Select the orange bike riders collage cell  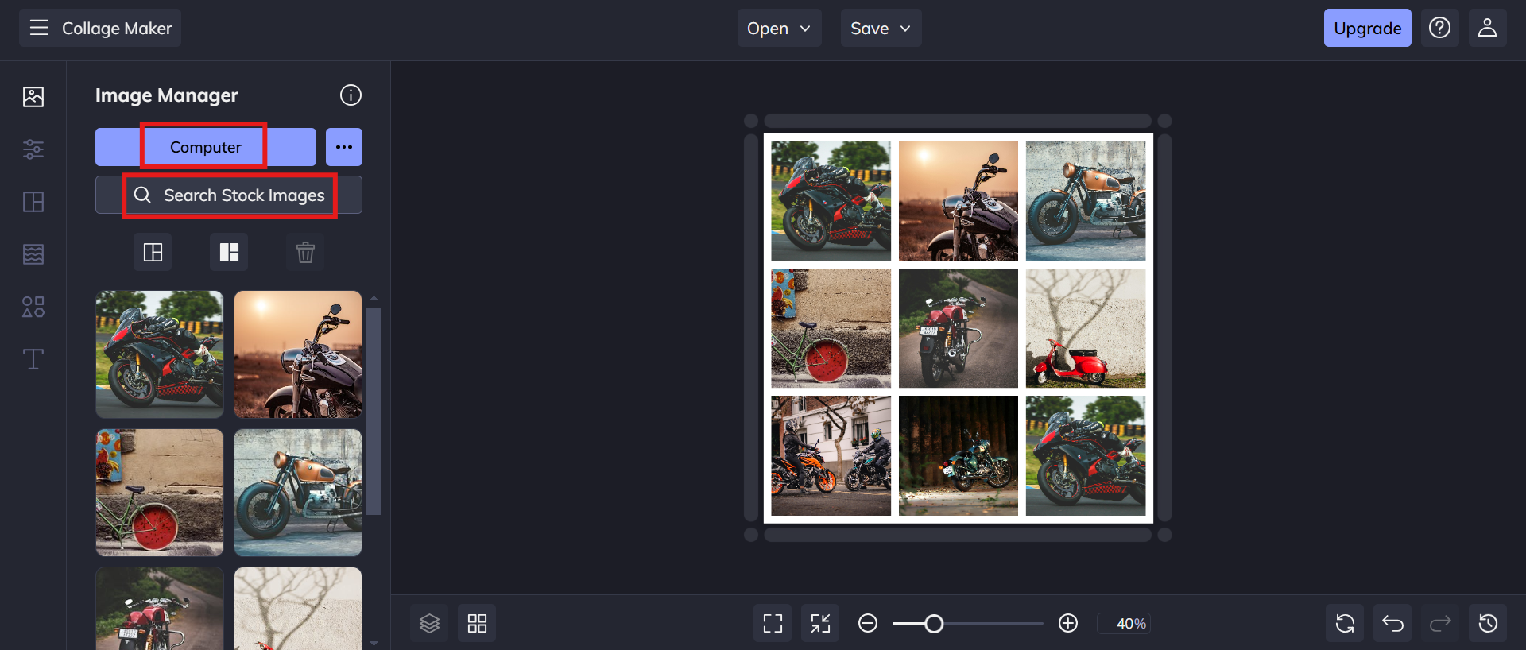pos(831,455)
